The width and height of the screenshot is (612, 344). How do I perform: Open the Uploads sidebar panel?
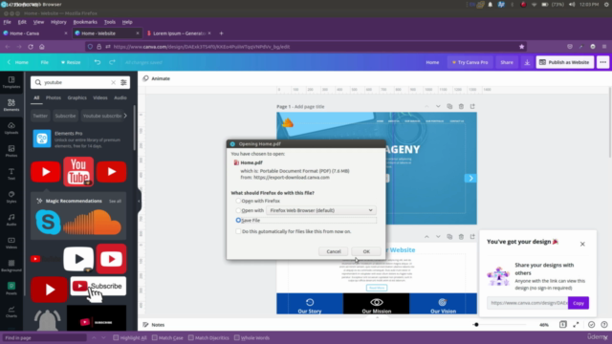pos(11,128)
